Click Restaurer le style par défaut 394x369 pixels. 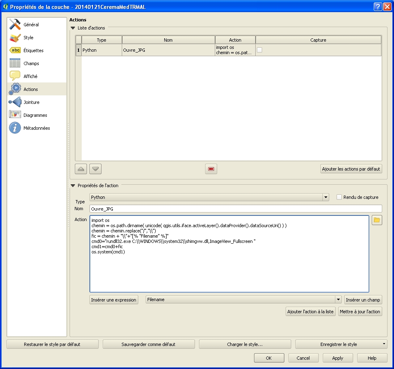[52, 344]
